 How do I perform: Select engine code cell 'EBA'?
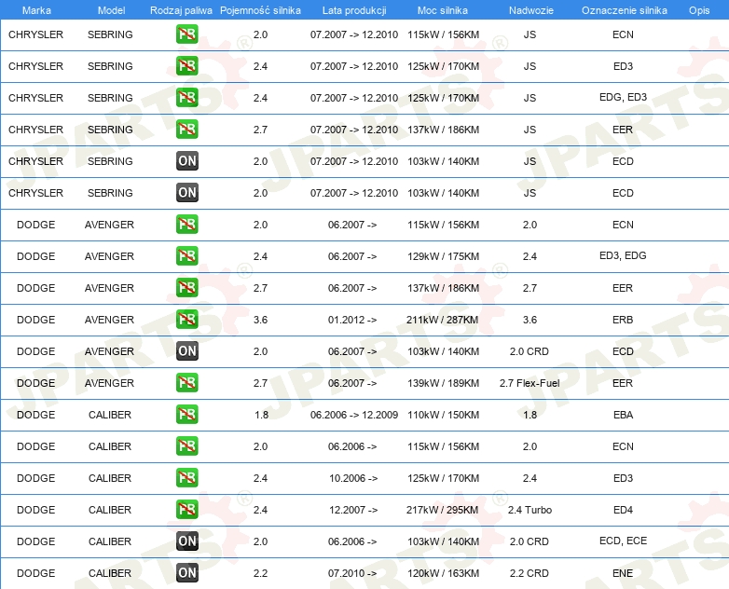coord(623,415)
